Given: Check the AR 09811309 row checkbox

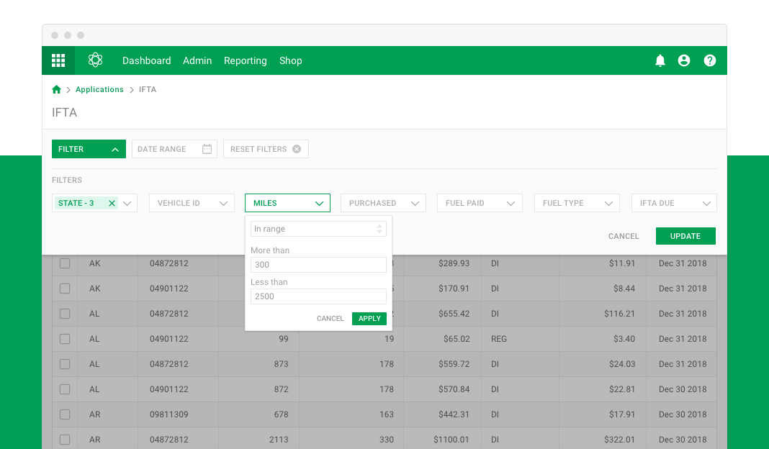Looking at the screenshot, I should pyautogui.click(x=65, y=414).
